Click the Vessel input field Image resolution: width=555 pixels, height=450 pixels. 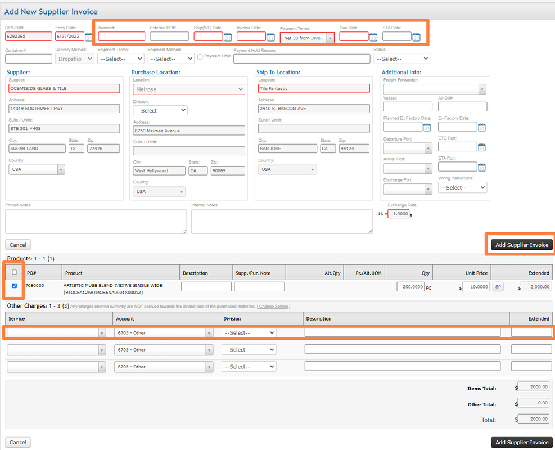tap(408, 106)
